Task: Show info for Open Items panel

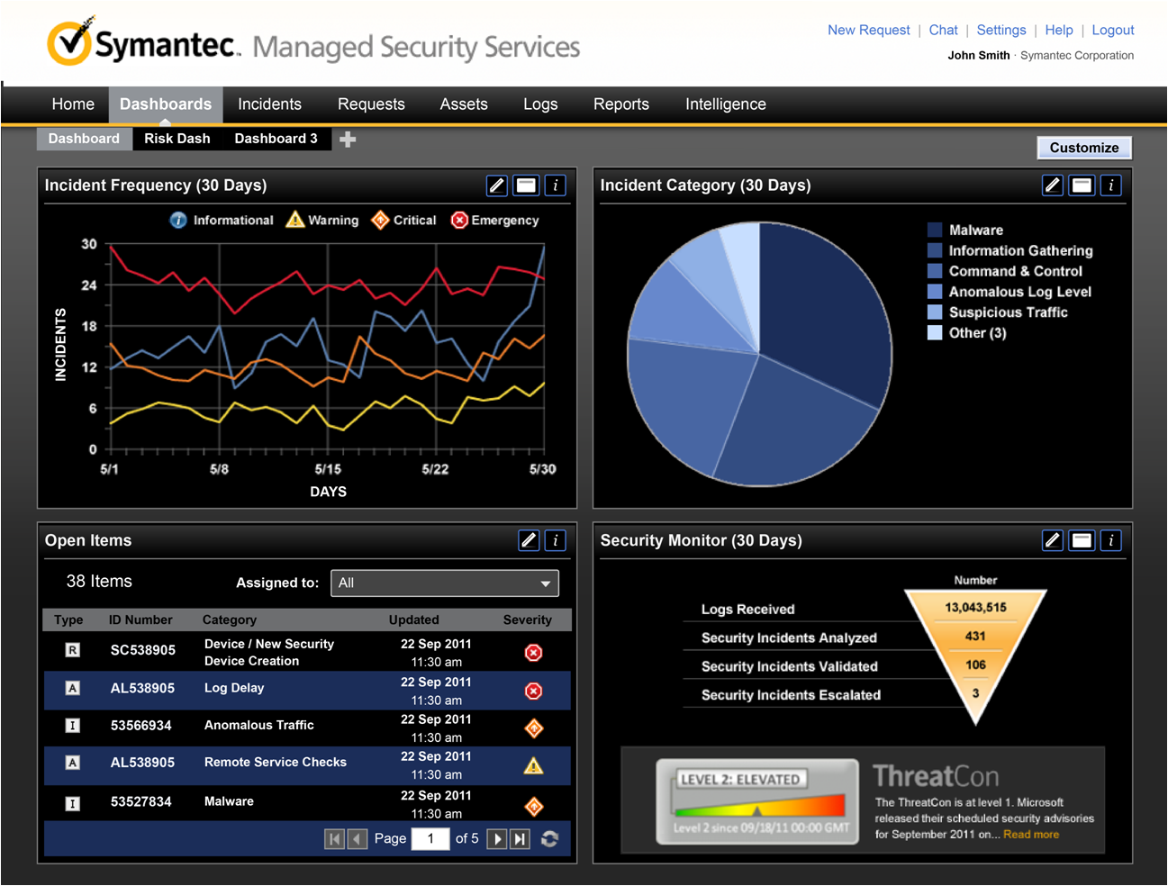Action: [556, 540]
